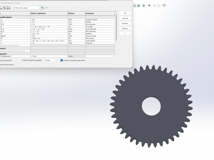Open the view orientation cube icon

click(x=139, y=6)
